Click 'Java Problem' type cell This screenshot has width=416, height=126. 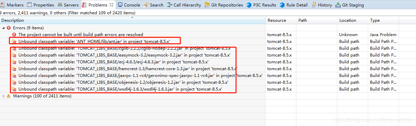pos(383,34)
